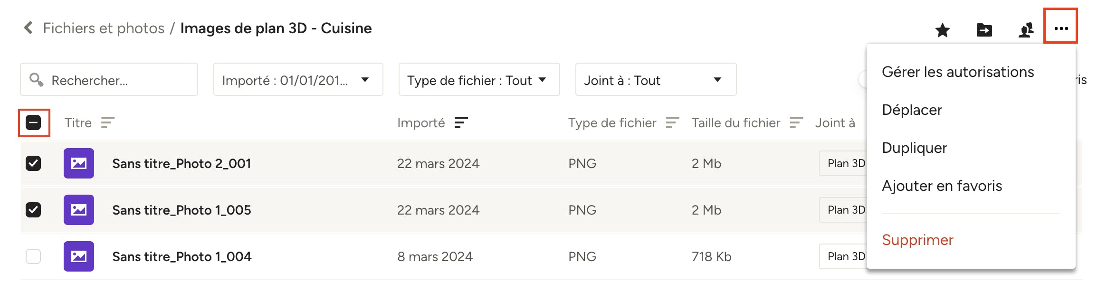
Task: Click the move-to-folder arrow icon
Action: tap(984, 30)
